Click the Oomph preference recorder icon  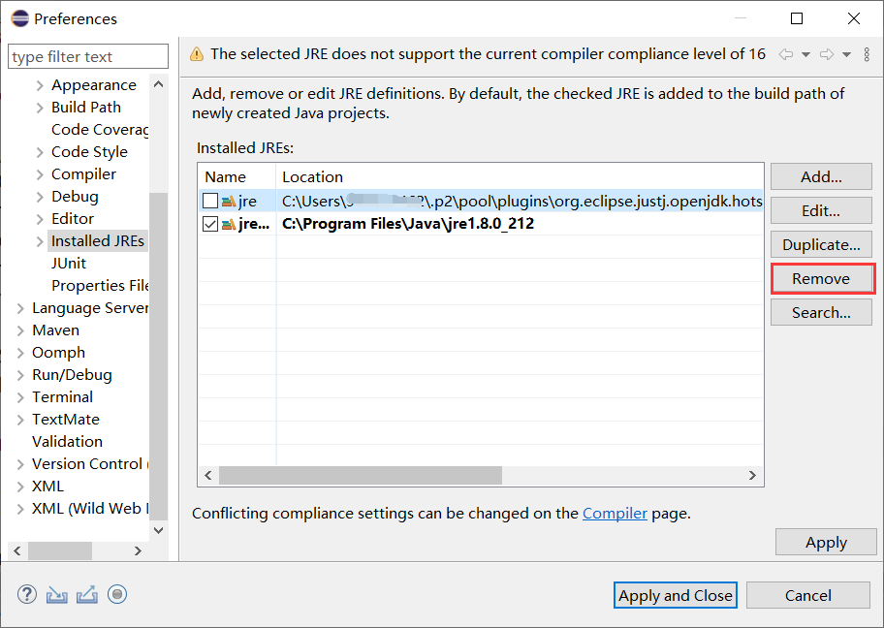pyautogui.click(x=117, y=594)
